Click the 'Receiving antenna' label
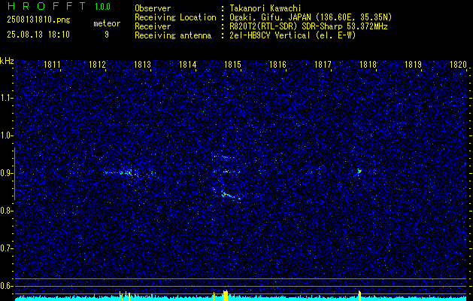This screenshot has width=473, height=301. (x=173, y=35)
